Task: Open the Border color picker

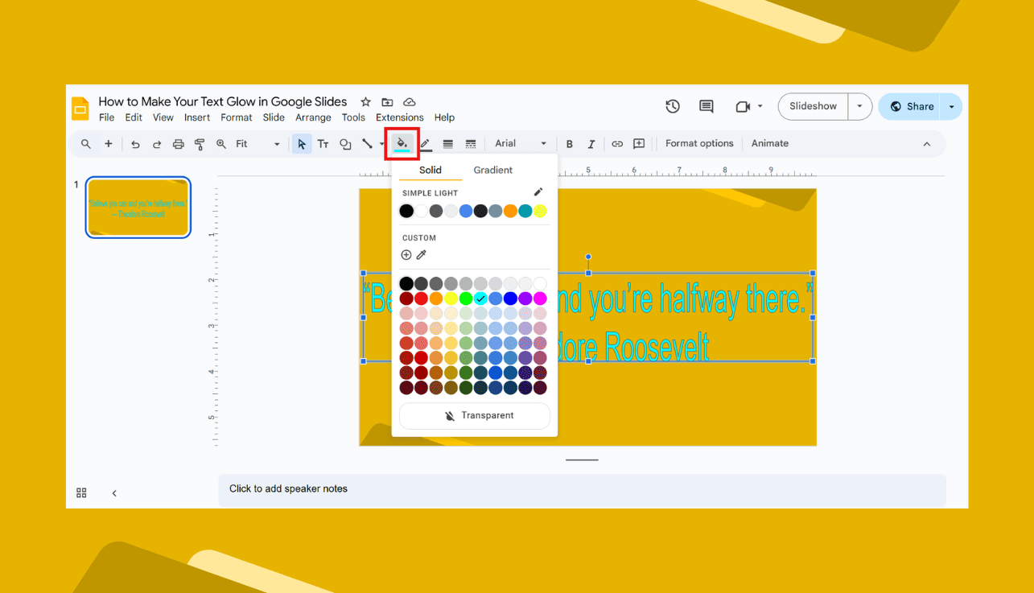Action: (x=426, y=143)
